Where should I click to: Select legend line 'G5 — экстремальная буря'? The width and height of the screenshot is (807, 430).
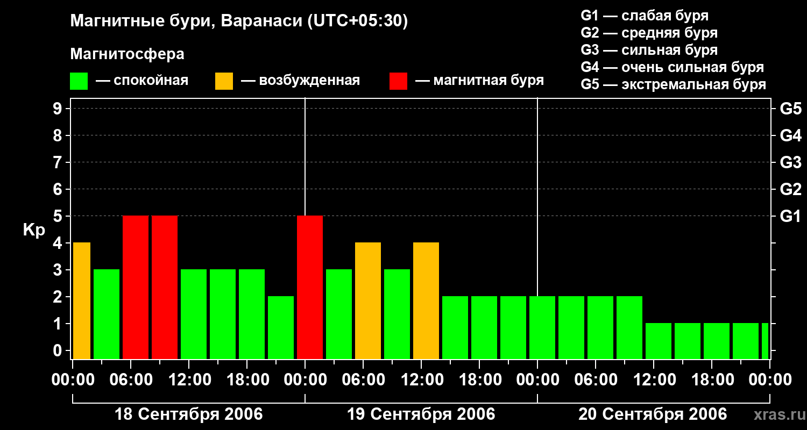tap(674, 84)
